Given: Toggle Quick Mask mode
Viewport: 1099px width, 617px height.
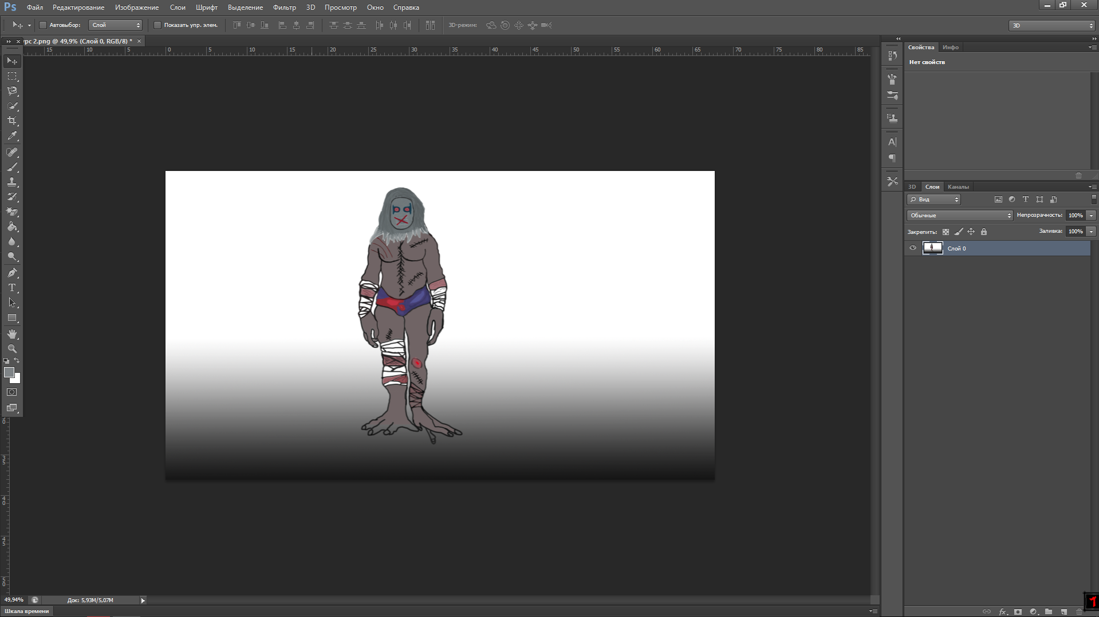Looking at the screenshot, I should (x=12, y=392).
